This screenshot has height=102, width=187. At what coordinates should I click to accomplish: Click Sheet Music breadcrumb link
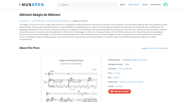coord(24,21)
